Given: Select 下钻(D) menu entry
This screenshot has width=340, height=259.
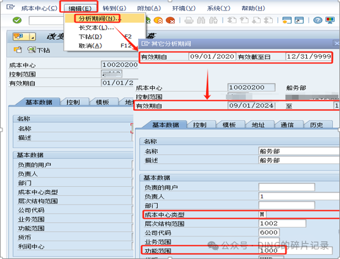Looking at the screenshot, I should pos(105,37).
